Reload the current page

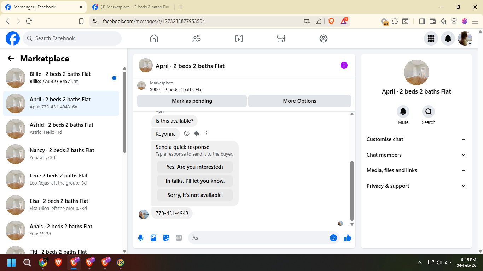coord(29,21)
